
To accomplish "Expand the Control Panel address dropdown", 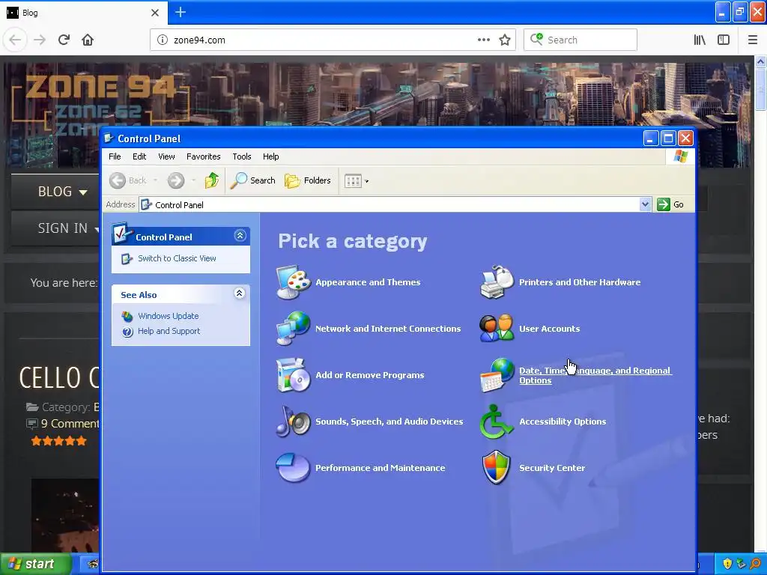I will point(645,204).
